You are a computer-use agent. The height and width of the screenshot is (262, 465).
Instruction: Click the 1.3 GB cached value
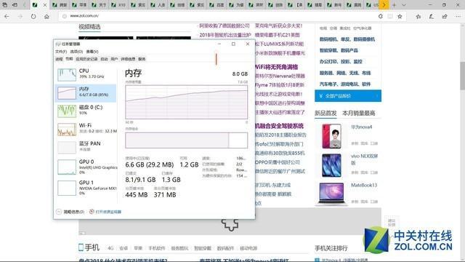(x=171, y=180)
